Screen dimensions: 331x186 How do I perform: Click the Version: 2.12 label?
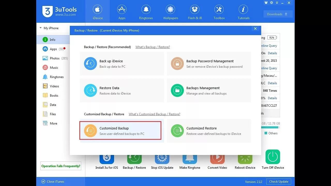coord(254,182)
